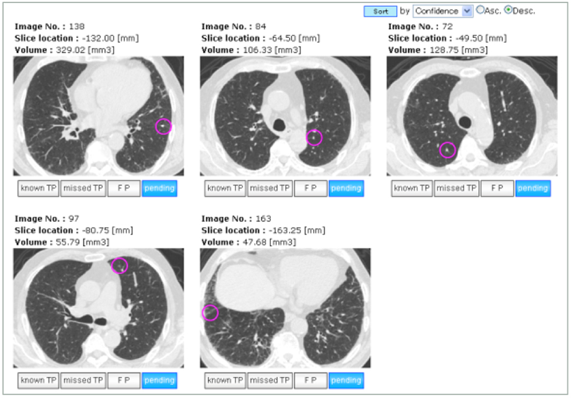Mark image 97 as missed TP

pos(83,381)
